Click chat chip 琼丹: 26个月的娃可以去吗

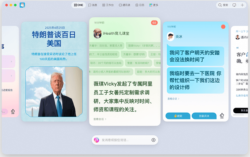click(x=106, y=63)
